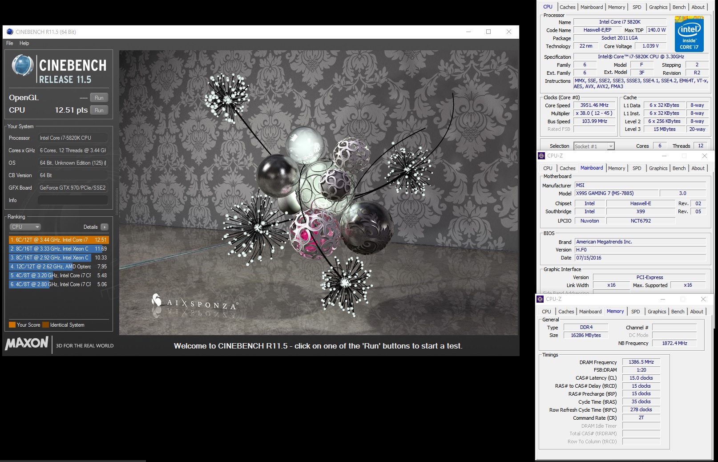The height and width of the screenshot is (462, 718).
Task: Close the Memory CPU-Z window
Action: tap(703, 299)
